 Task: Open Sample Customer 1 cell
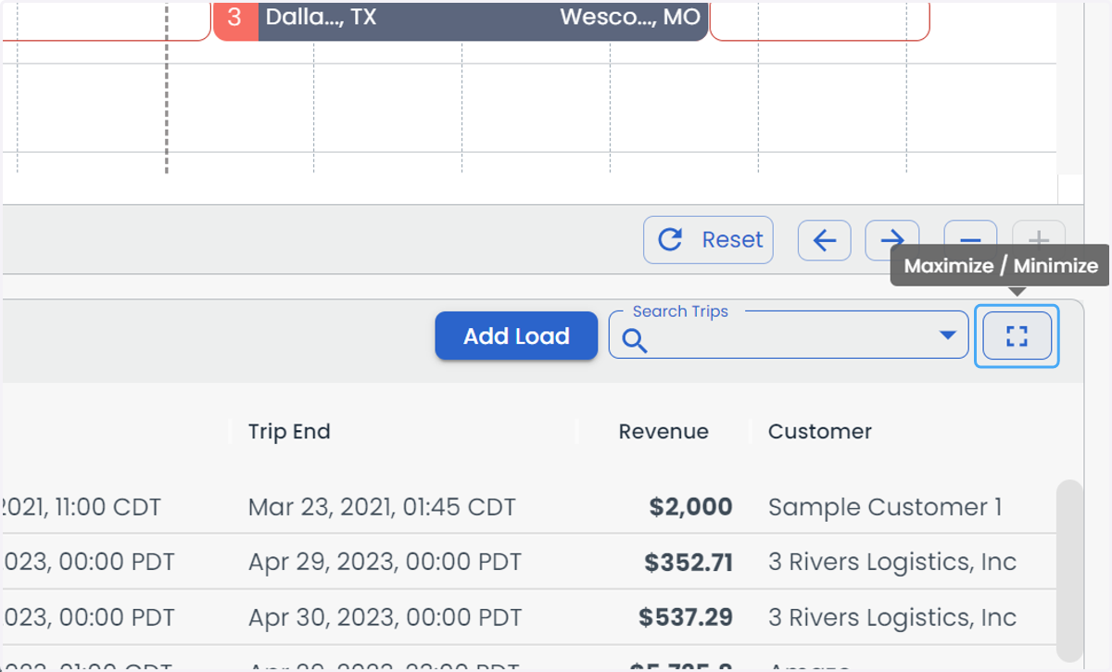pos(885,507)
